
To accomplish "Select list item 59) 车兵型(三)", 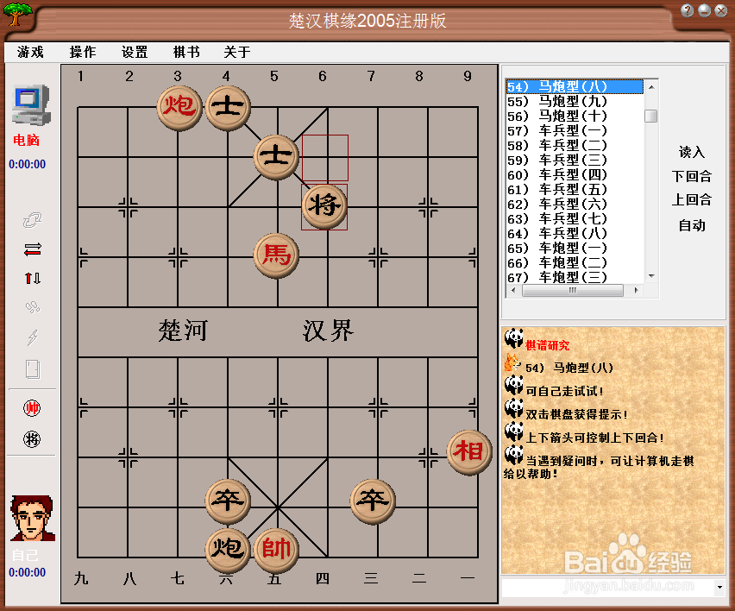I will (x=575, y=160).
